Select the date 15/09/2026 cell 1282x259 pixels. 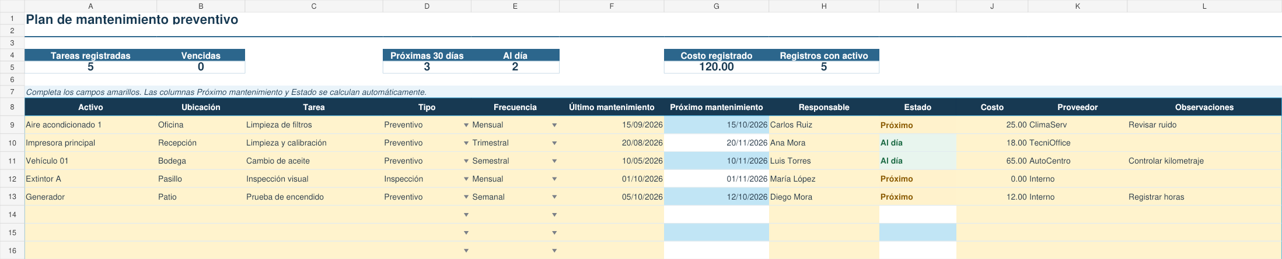(x=612, y=125)
